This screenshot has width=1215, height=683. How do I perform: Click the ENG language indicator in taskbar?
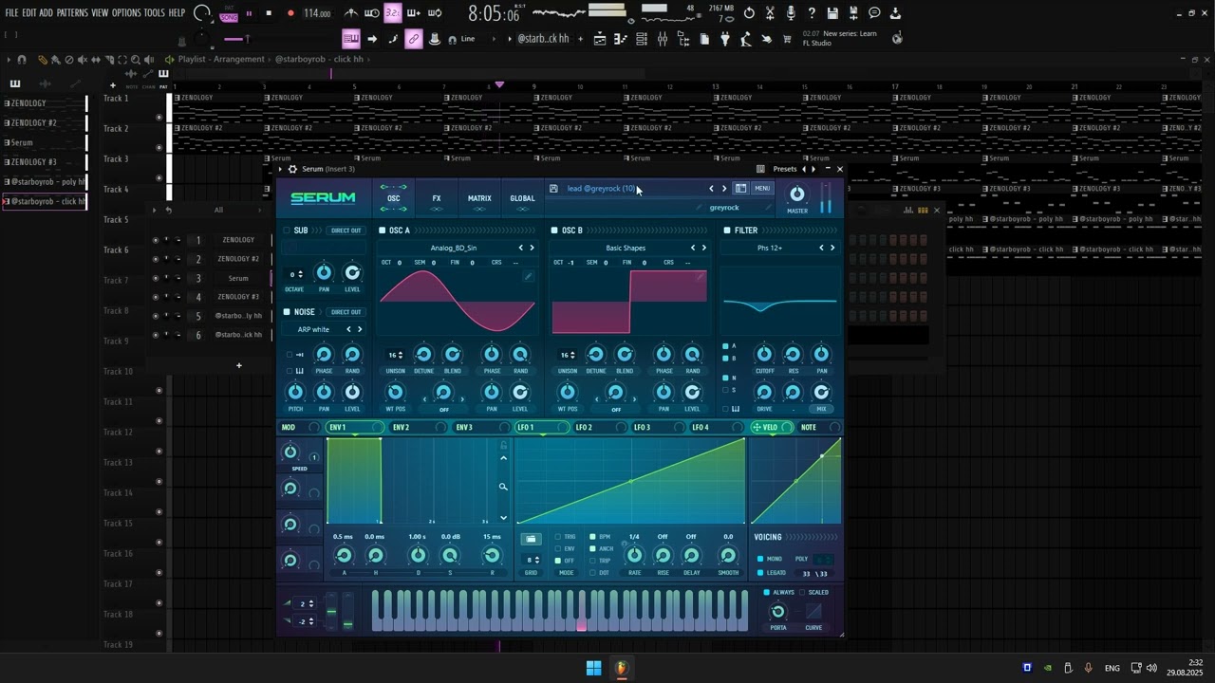pyautogui.click(x=1112, y=668)
